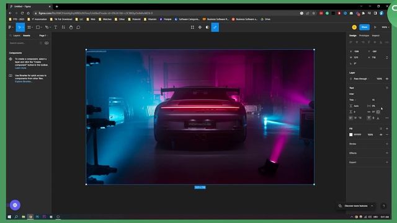
Task: Add a Stroke with plus icon
Action: [x=387, y=144]
